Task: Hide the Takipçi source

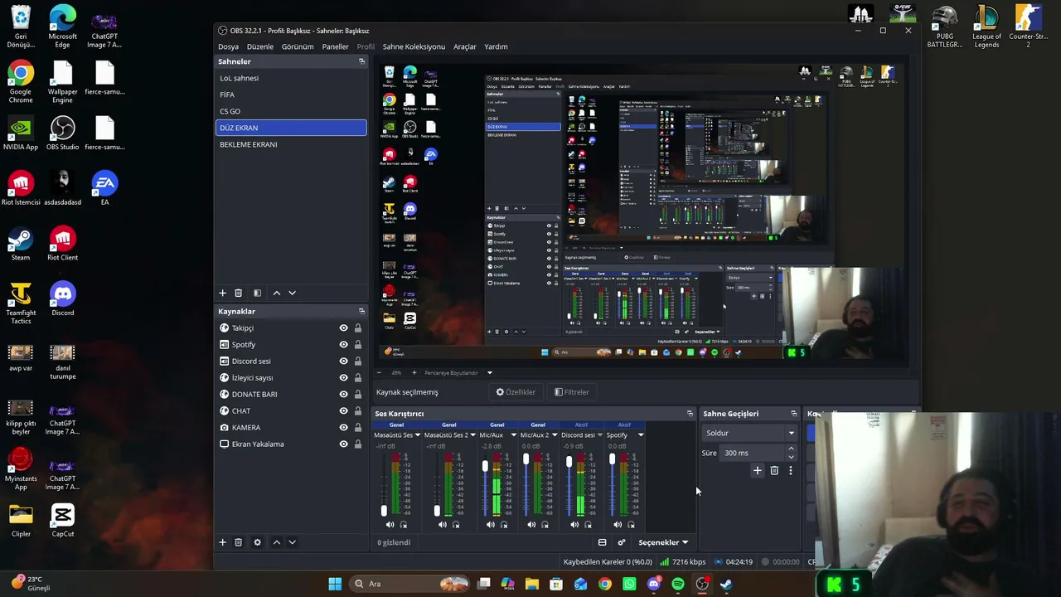Action: click(343, 328)
